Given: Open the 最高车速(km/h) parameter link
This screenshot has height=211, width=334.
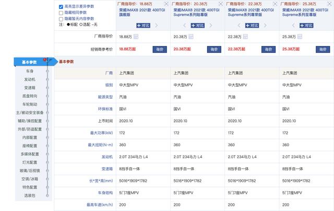Looking at the screenshot, I should coord(100,205).
